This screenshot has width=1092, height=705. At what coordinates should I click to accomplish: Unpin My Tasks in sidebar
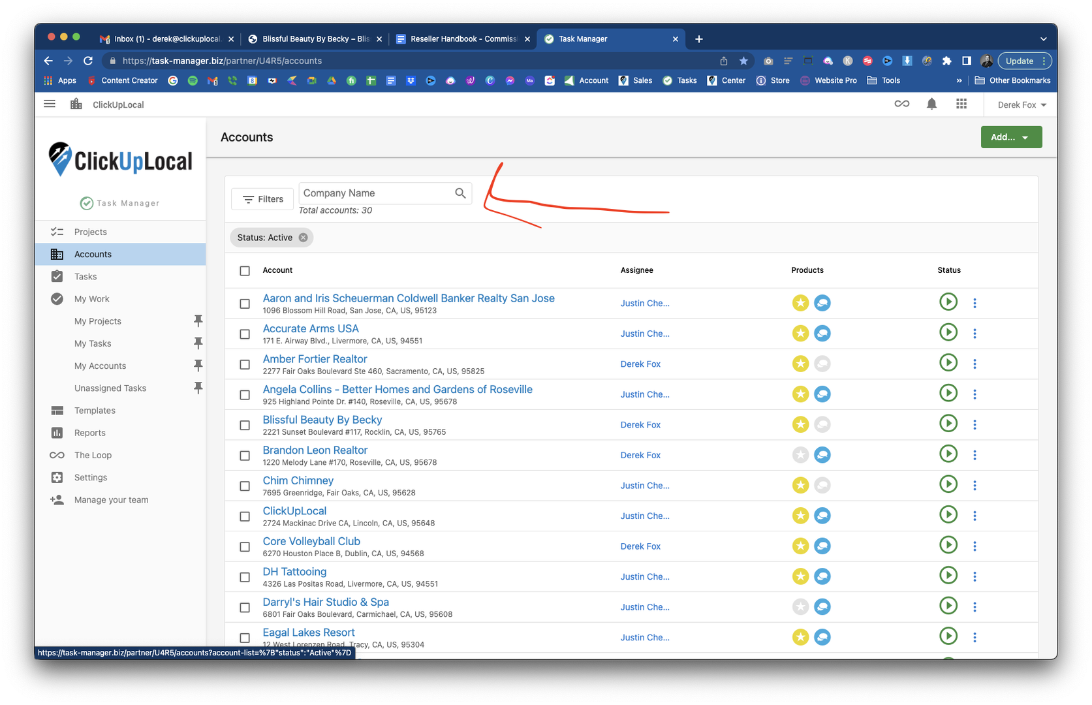tap(198, 343)
